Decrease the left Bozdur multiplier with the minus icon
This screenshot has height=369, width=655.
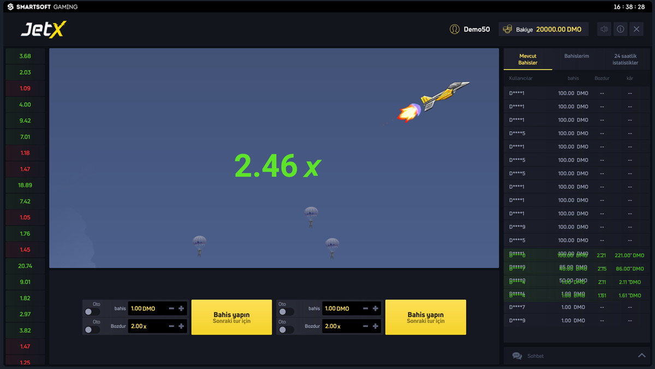click(x=171, y=326)
